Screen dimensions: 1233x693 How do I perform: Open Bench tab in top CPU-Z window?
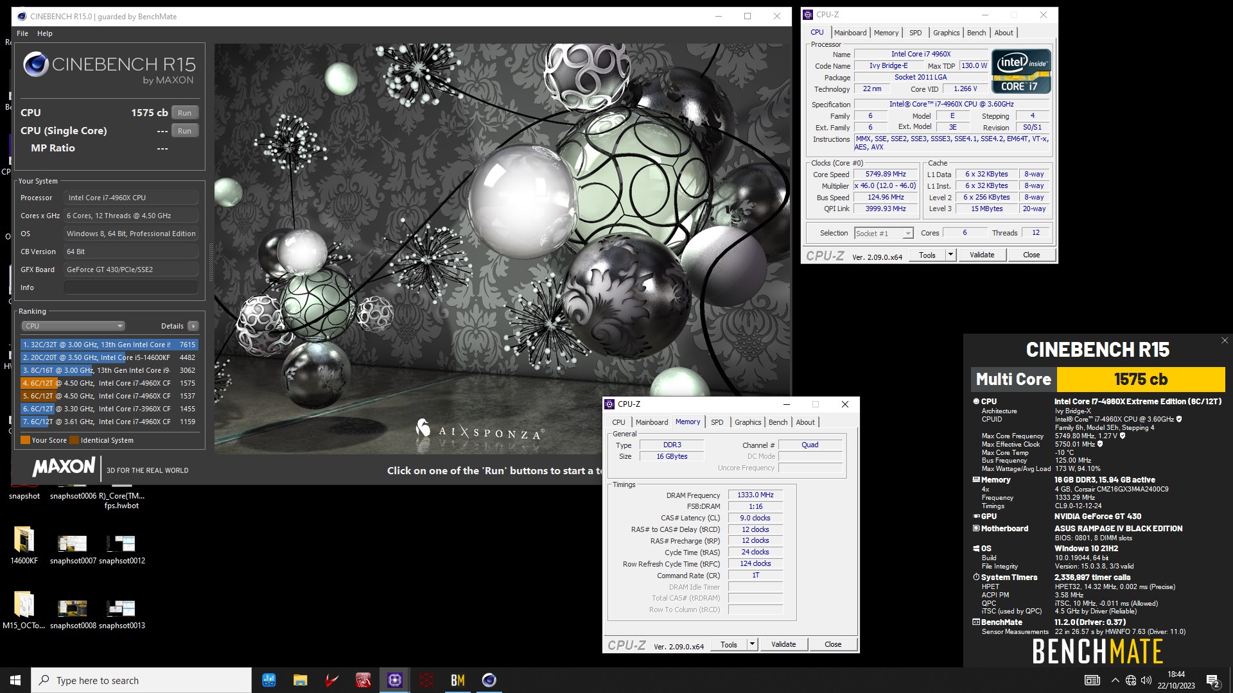(976, 33)
